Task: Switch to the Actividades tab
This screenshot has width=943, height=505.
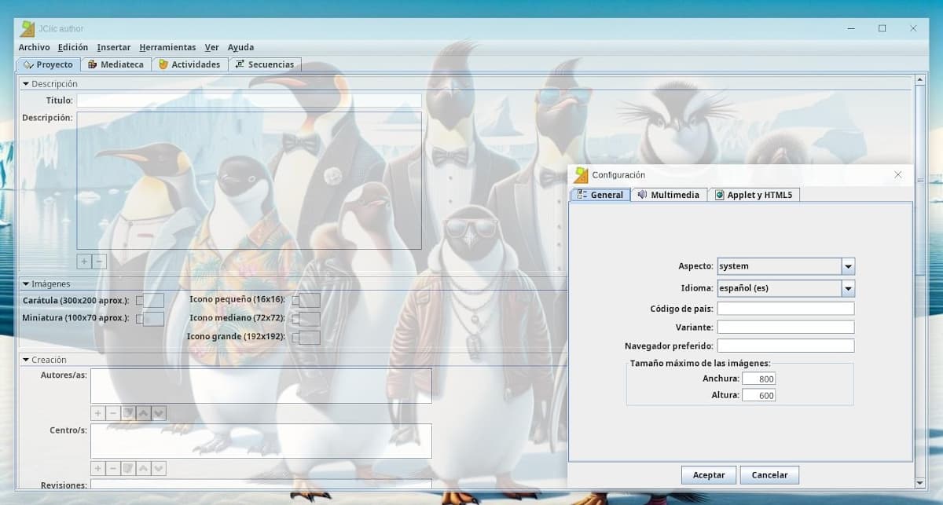Action: [x=189, y=64]
